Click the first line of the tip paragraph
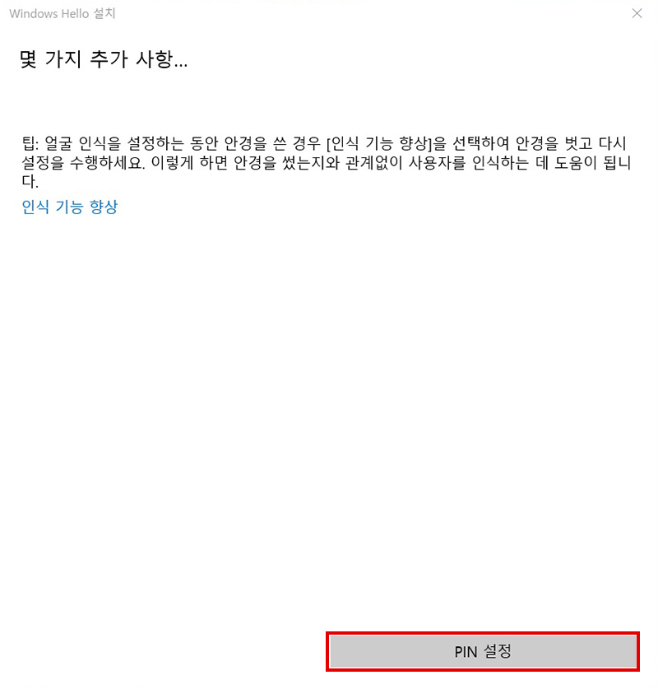658x689 pixels. [324, 143]
